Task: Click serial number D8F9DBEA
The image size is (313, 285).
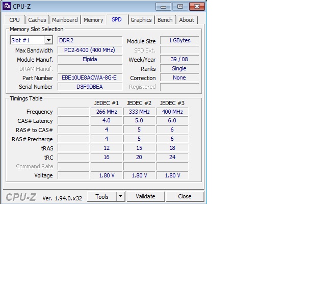Action: [90, 87]
